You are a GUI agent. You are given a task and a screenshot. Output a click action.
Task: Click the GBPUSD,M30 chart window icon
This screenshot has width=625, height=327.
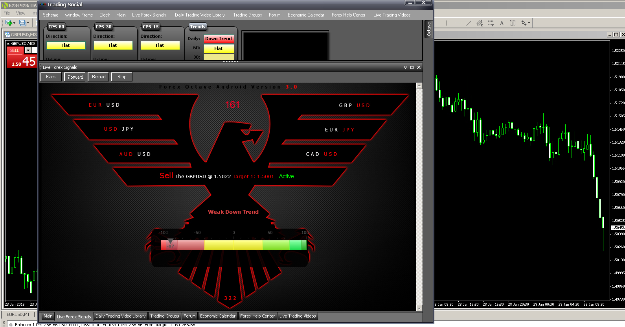pyautogui.click(x=7, y=35)
